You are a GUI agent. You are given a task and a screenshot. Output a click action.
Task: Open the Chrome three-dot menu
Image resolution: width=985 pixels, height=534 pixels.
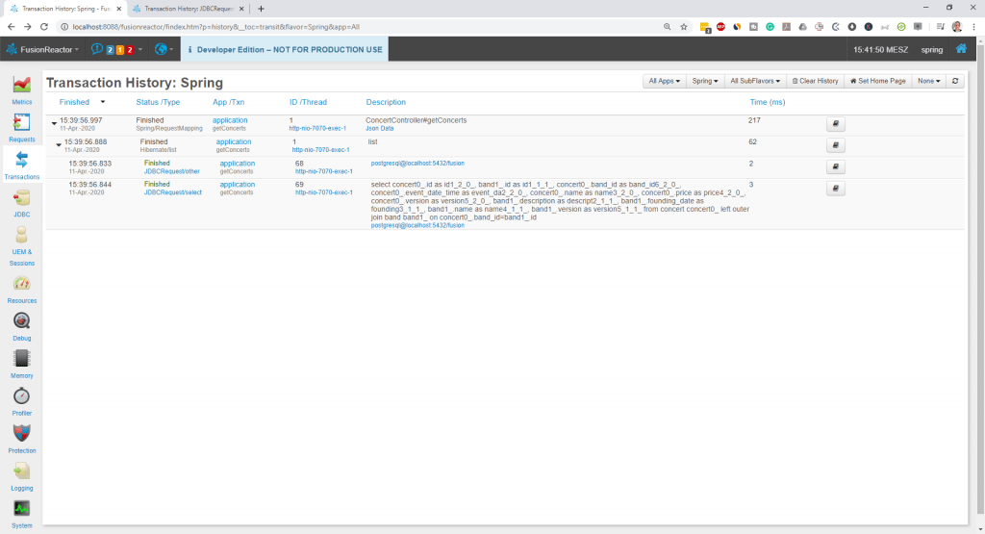pyautogui.click(x=974, y=26)
